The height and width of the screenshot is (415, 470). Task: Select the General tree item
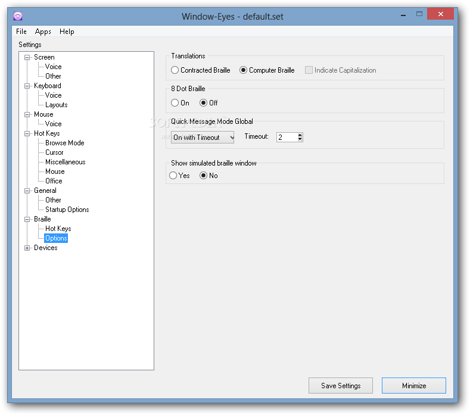pyautogui.click(x=45, y=191)
